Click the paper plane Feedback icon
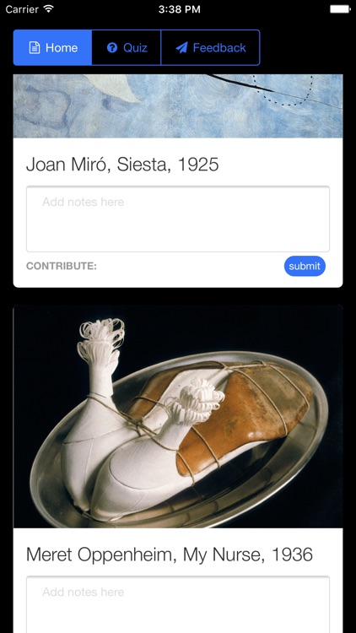356x633 pixels. tap(181, 47)
